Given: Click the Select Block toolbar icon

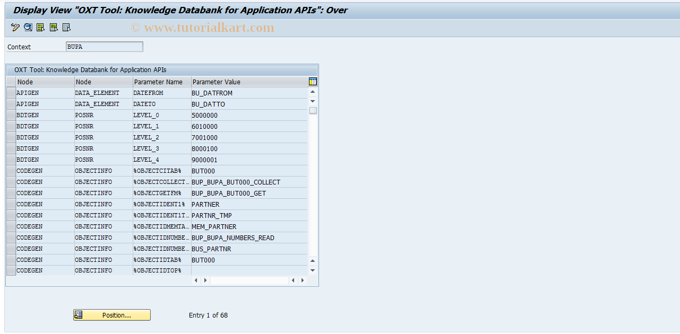Looking at the screenshot, I should (54, 27).
